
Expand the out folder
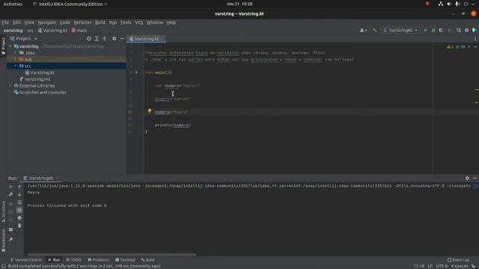point(15,59)
